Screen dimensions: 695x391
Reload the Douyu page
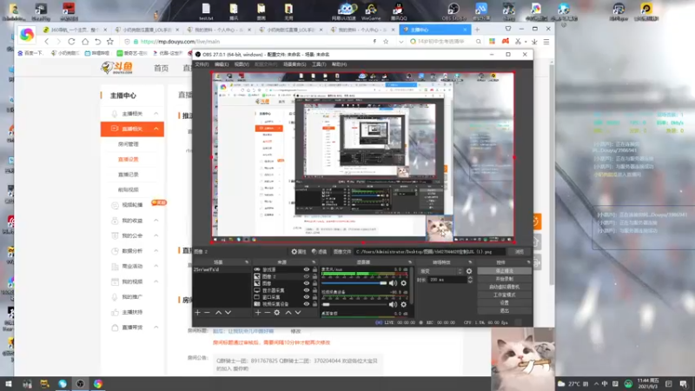pos(71,42)
